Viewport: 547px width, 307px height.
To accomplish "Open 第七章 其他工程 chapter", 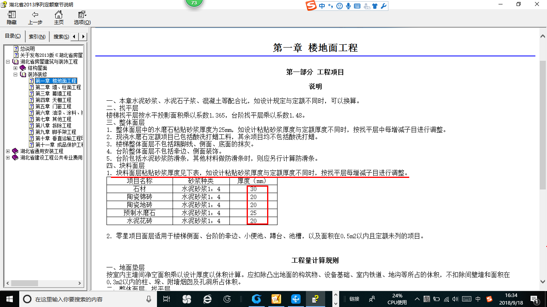I will point(53,119).
